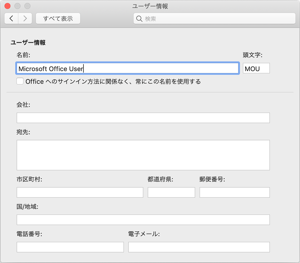Click the ユーザー情報 section heading
The image size is (300, 263).
pyautogui.click(x=28, y=42)
